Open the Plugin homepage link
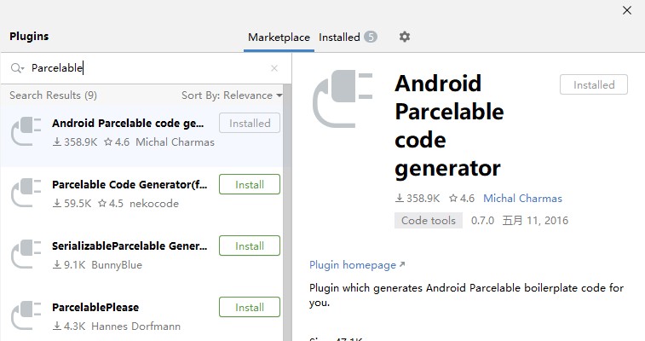The image size is (645, 341). click(x=357, y=265)
